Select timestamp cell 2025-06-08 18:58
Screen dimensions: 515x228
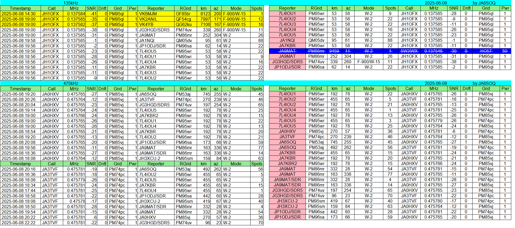point(20,196)
